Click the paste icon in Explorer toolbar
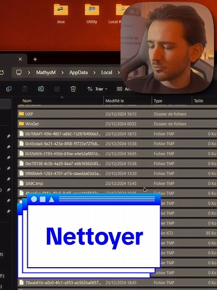Screen dimensions: 217x290 pos(25,89)
